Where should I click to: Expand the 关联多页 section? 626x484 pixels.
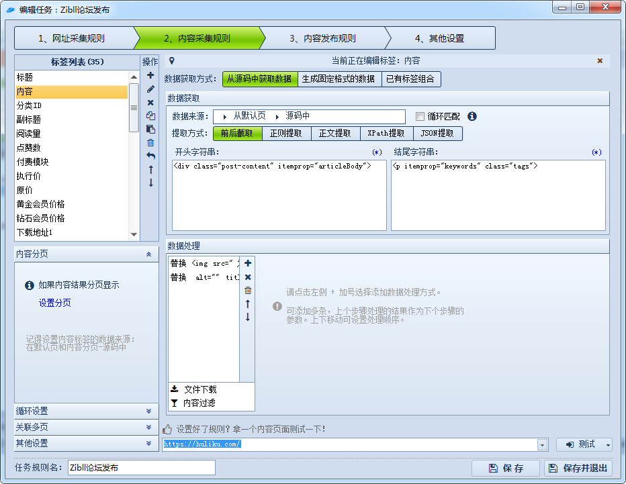(x=81, y=427)
